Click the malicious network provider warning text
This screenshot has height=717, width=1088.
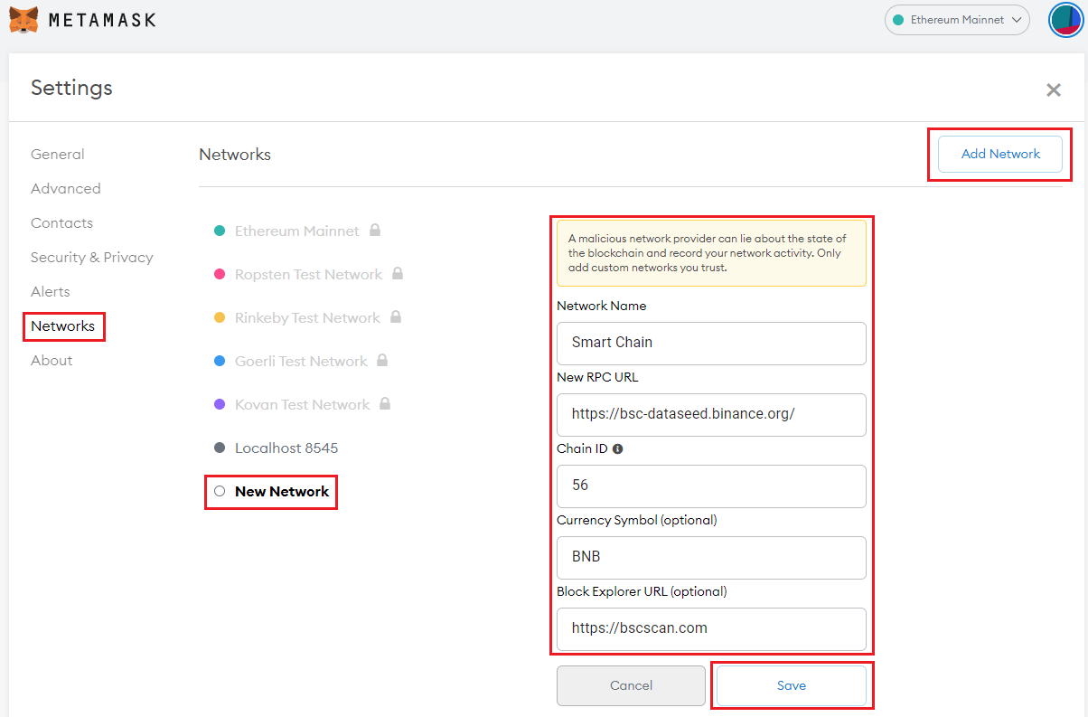click(708, 253)
